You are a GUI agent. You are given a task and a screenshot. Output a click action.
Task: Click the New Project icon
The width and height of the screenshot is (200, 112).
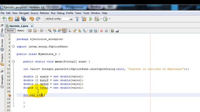11,19
